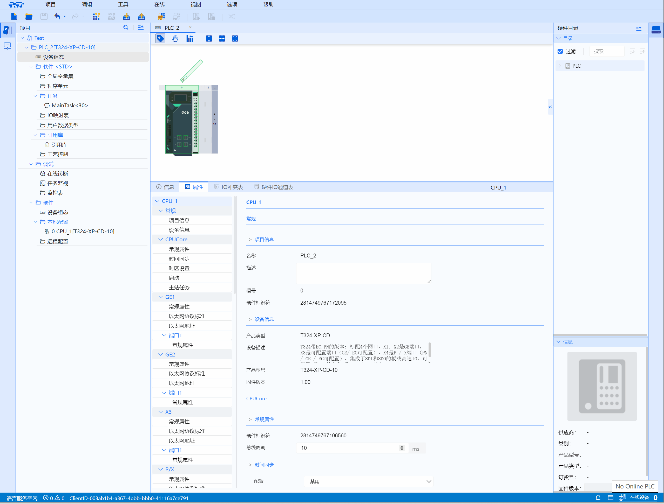Click the upload from PLC toolbar icon

(x=141, y=17)
